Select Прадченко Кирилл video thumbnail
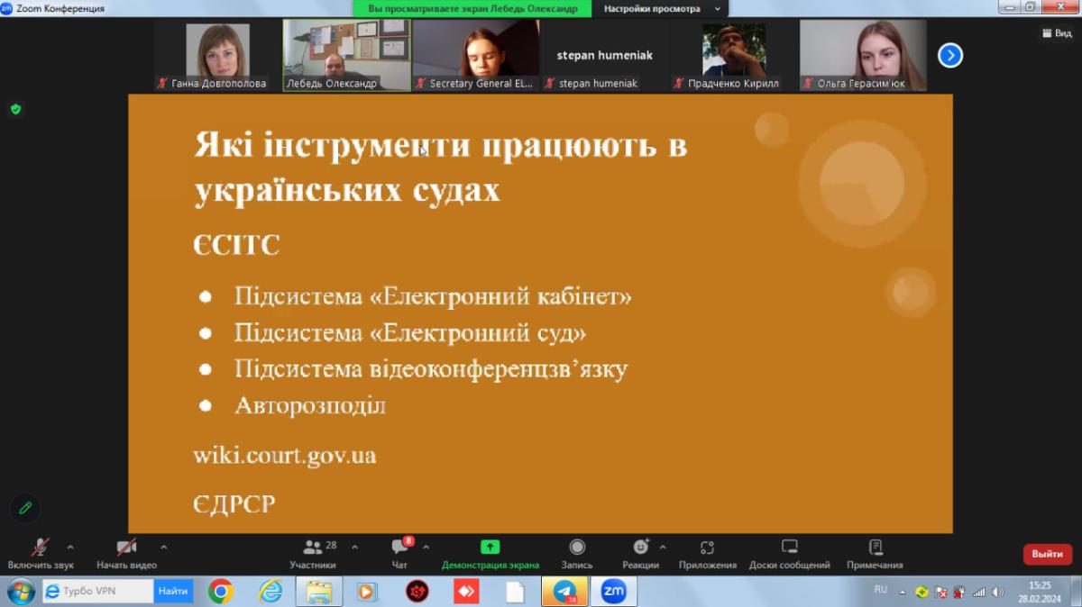The height and width of the screenshot is (607, 1082). point(734,56)
